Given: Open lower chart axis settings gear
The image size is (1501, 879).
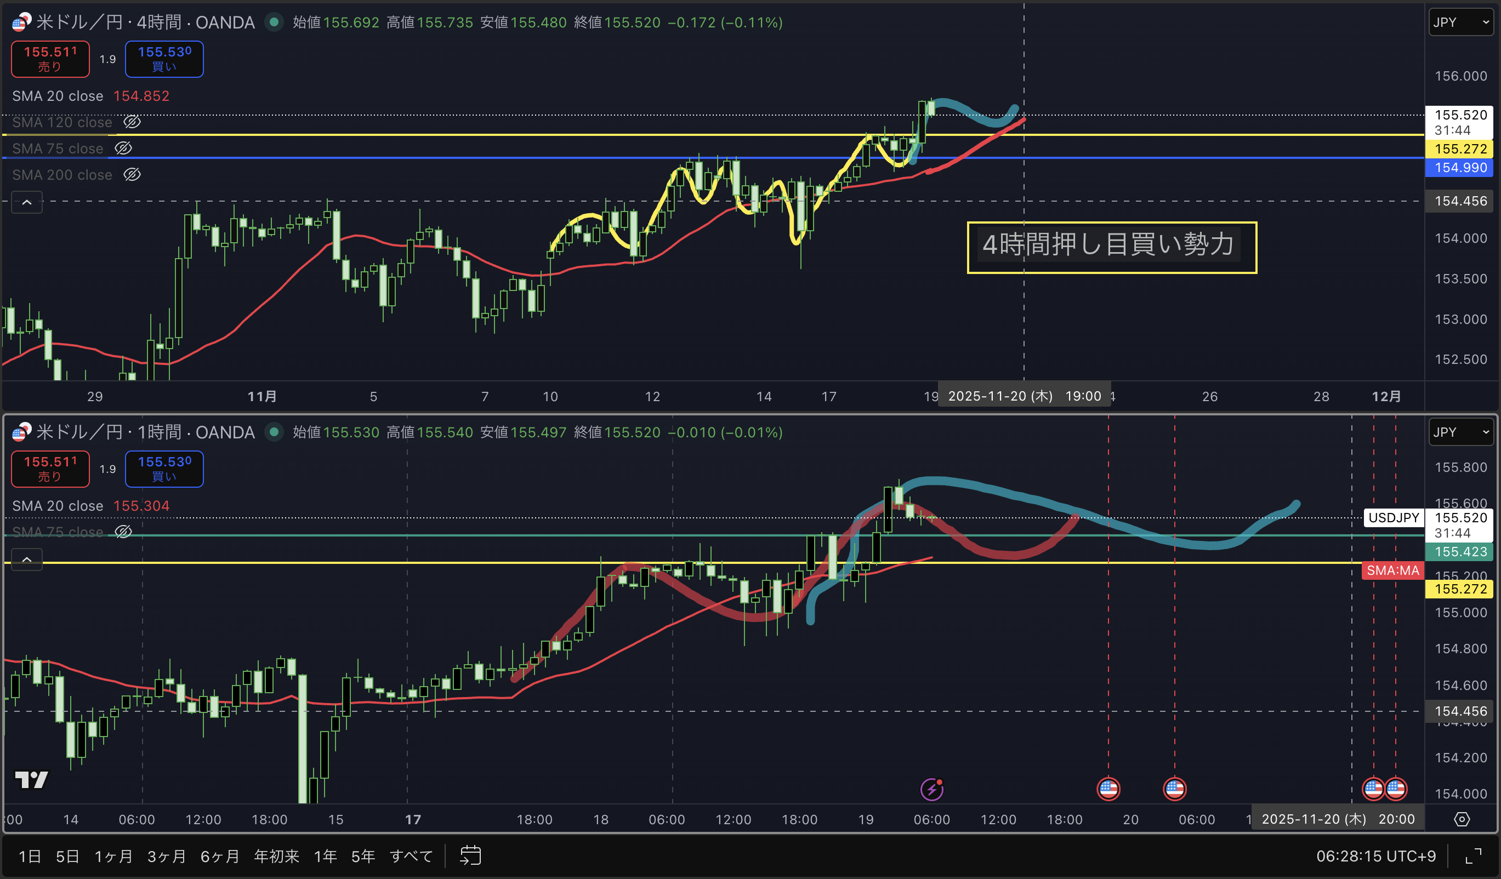Looking at the screenshot, I should pos(1461,819).
